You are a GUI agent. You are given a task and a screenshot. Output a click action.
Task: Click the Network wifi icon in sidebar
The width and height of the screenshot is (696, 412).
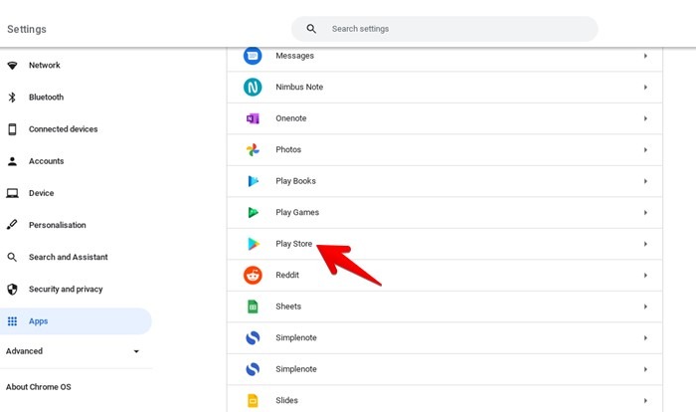point(12,66)
